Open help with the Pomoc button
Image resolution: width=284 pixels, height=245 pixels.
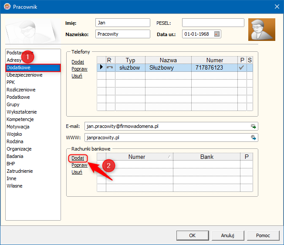(x=263, y=235)
